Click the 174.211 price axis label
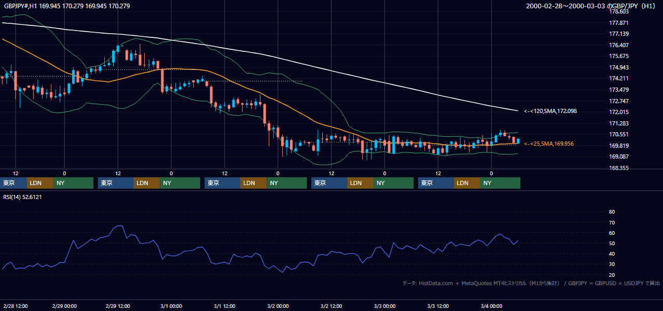Screen dimensions: 663x311 (618, 79)
